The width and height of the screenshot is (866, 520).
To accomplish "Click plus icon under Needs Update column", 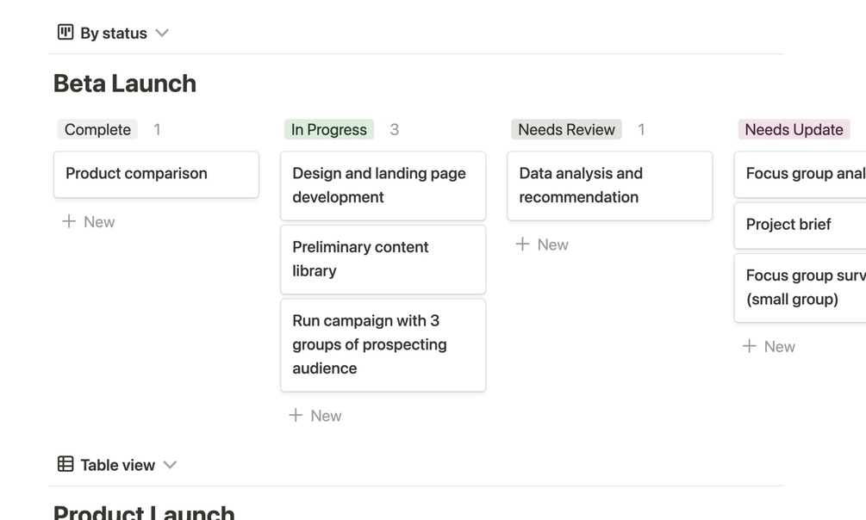I will pos(749,345).
